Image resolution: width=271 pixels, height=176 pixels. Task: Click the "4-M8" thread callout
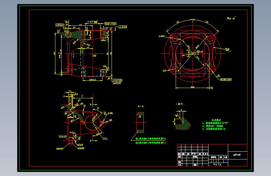[x=110, y=113]
